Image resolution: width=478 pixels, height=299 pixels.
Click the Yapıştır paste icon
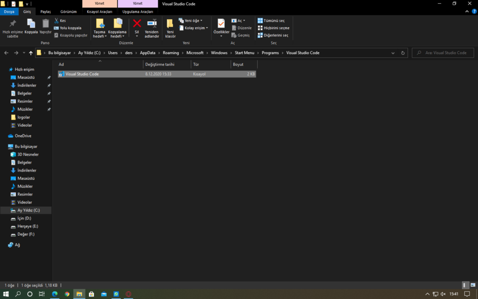coord(46,23)
